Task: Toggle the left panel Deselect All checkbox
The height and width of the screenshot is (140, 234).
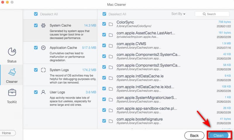Action: [x=36, y=14]
